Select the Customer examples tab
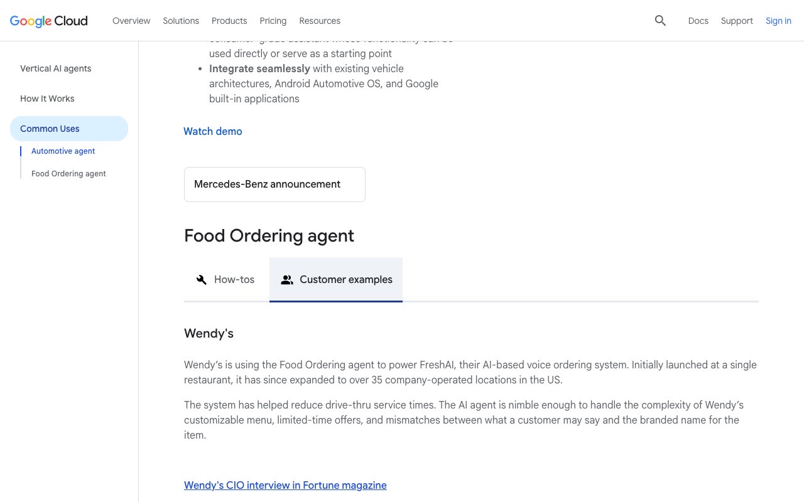This screenshot has height=502, width=804. tap(336, 280)
